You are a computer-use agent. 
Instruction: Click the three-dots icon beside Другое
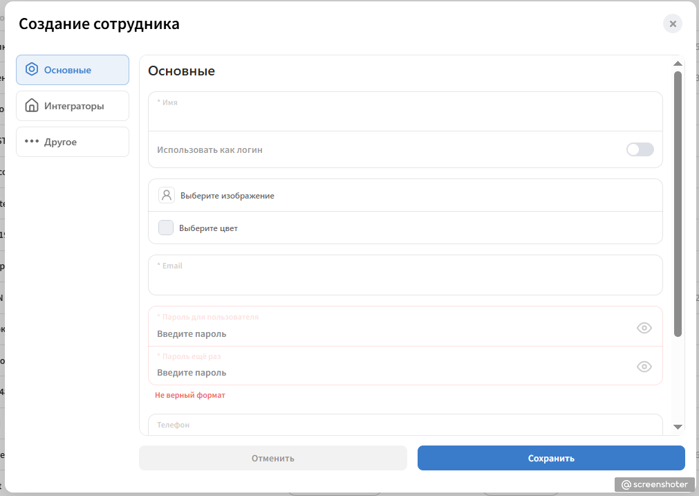(32, 141)
